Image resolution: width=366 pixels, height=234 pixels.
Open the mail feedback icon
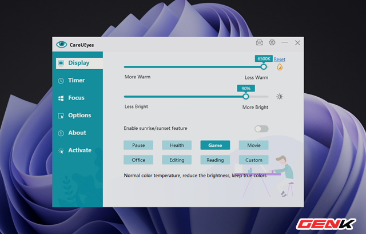259,42
